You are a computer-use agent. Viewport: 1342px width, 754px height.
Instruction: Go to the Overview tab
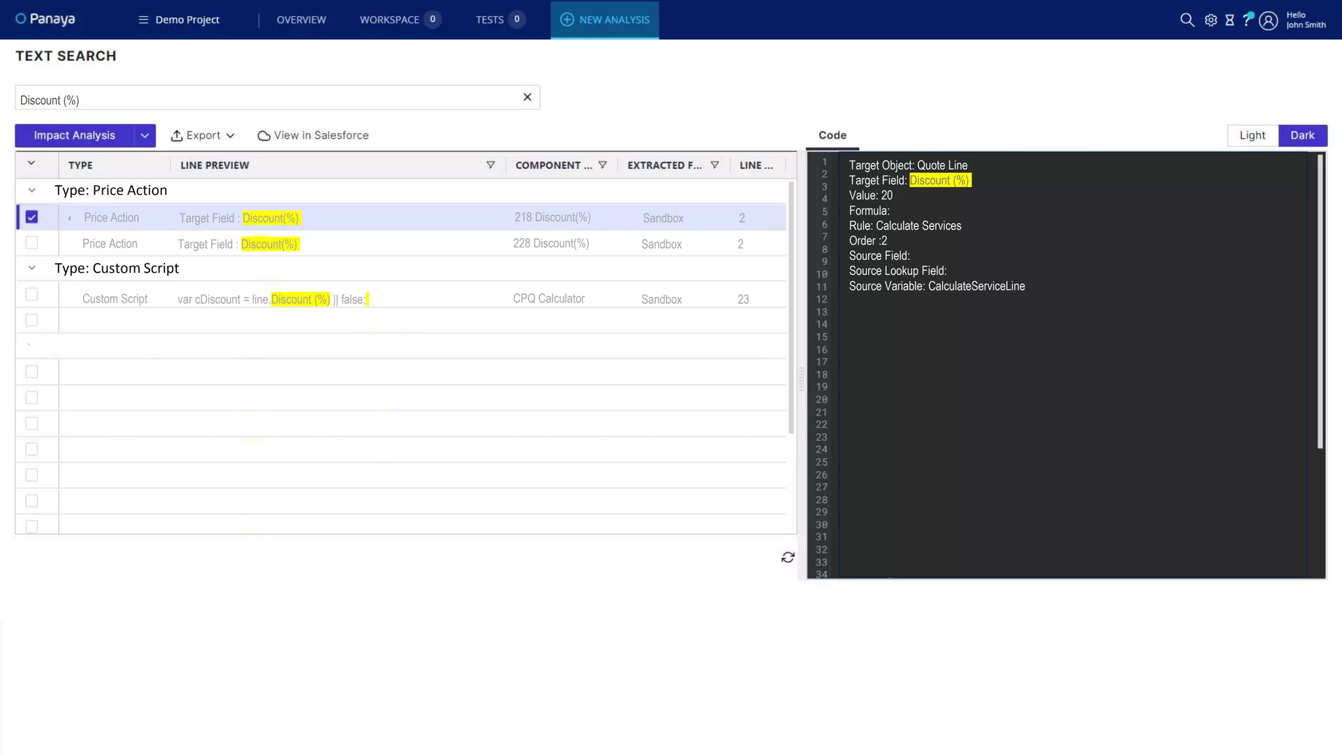pyautogui.click(x=301, y=20)
